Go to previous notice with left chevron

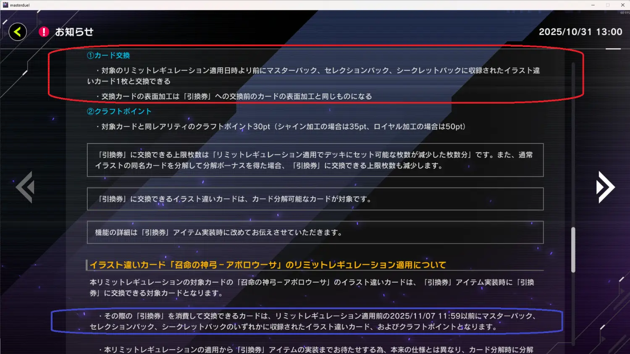(x=25, y=187)
